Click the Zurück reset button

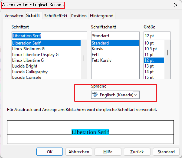tap(137, 152)
